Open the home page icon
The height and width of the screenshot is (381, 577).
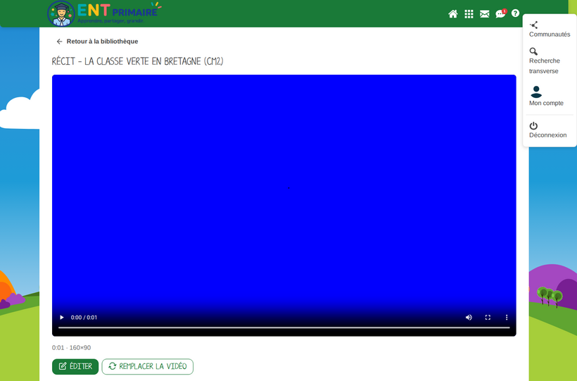click(453, 14)
